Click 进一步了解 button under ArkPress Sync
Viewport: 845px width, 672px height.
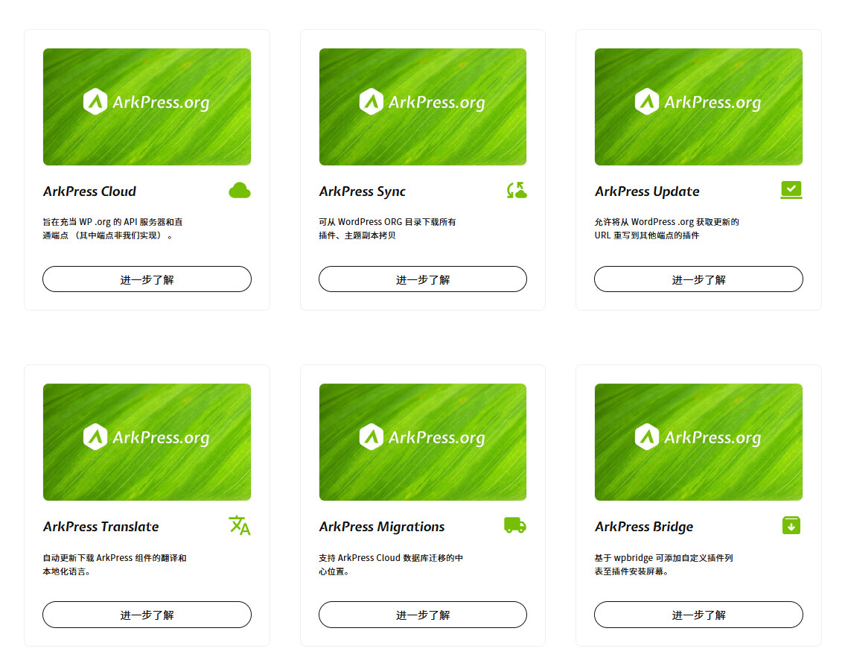pyautogui.click(x=423, y=279)
